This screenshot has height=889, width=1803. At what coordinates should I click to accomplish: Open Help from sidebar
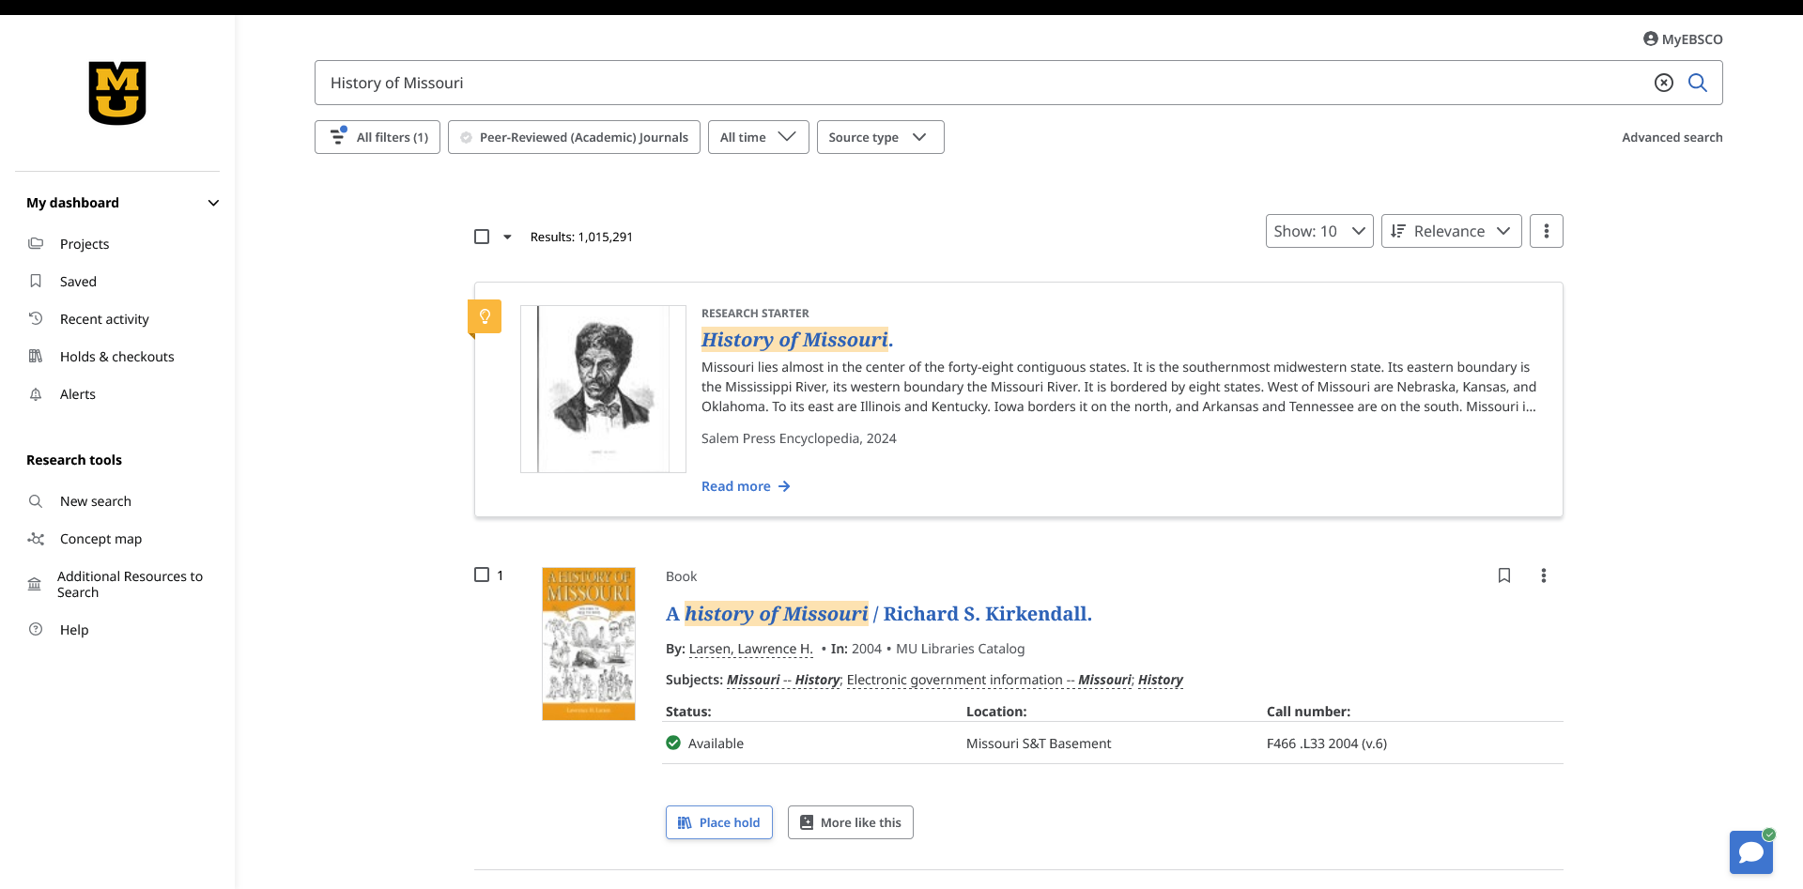(x=74, y=630)
